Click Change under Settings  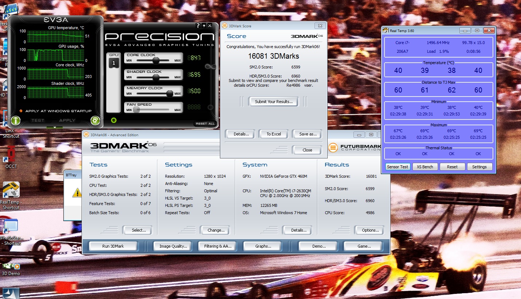[x=216, y=230]
